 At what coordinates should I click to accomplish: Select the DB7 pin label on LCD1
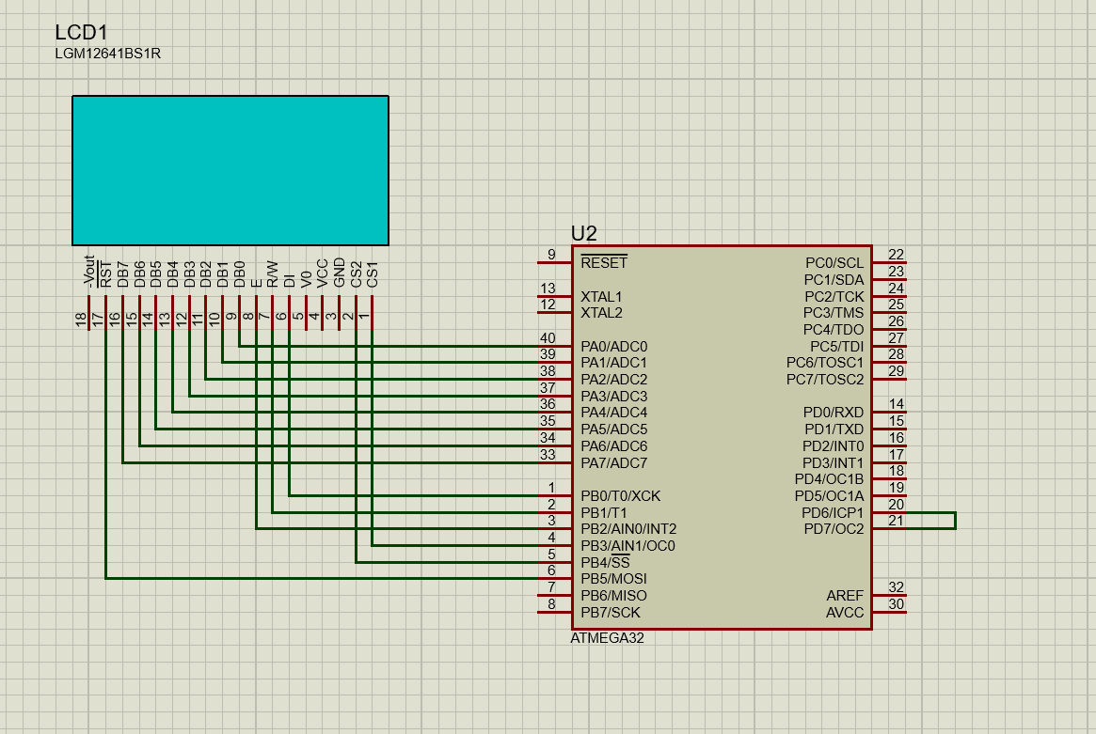(x=122, y=274)
